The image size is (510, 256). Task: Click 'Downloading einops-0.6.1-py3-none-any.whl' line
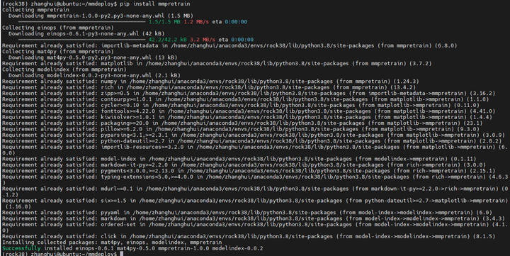coord(86,33)
